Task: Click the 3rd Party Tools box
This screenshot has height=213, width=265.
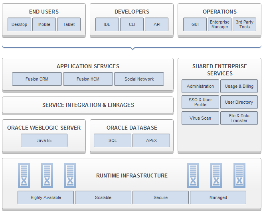Action: 244,24
